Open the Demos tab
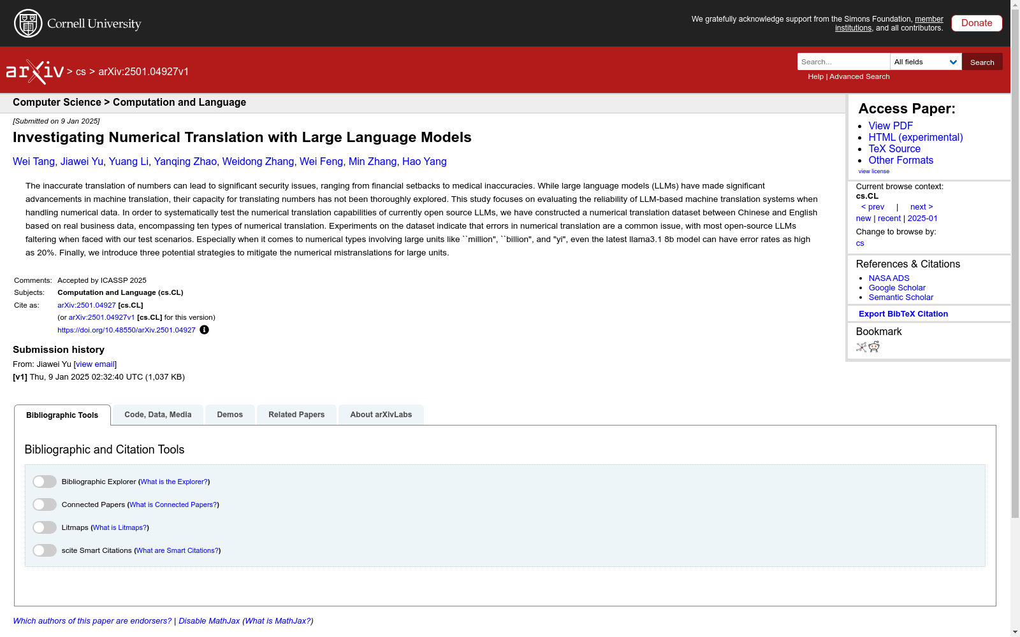This screenshot has height=637, width=1020. point(230,415)
